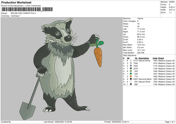This screenshot has width=176, height=124.
Task: Click the badger embroidery design preview
Action: click(x=62, y=69)
